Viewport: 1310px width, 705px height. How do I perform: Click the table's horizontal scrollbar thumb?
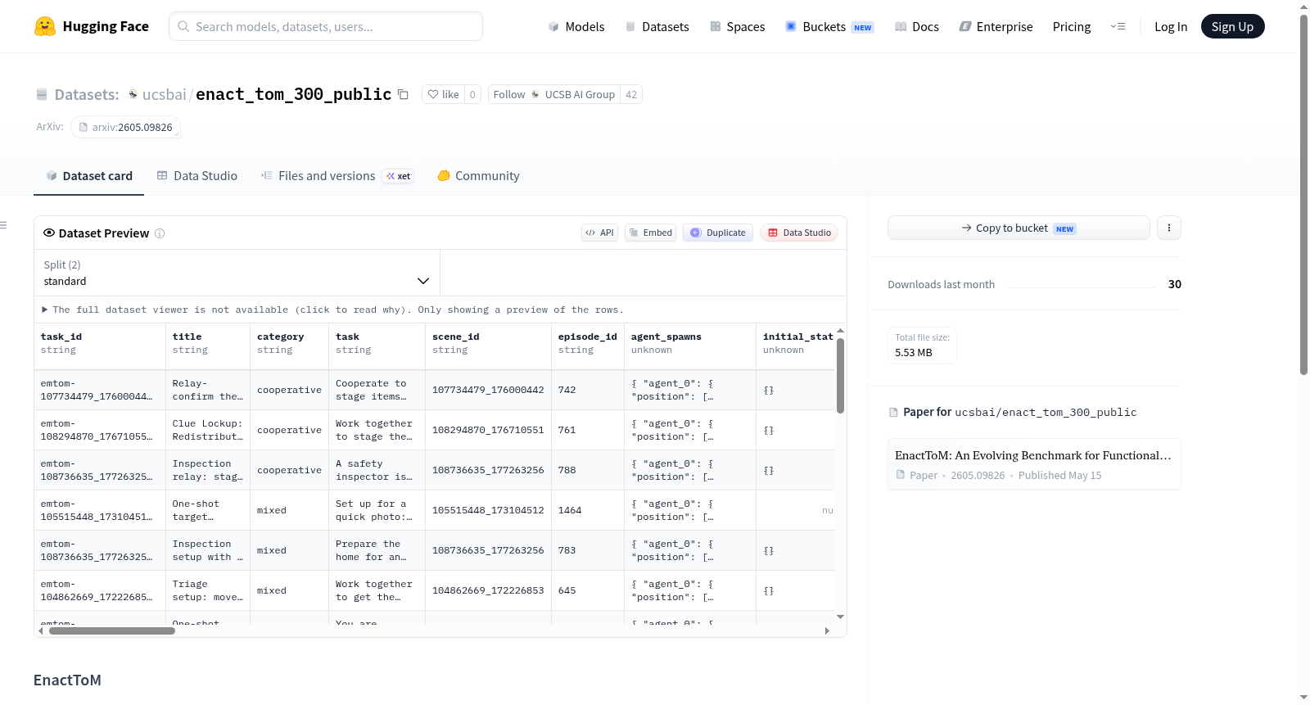point(112,630)
